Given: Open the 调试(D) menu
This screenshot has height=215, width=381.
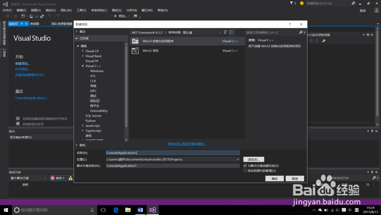Looking at the screenshot, I should coord(51,10).
